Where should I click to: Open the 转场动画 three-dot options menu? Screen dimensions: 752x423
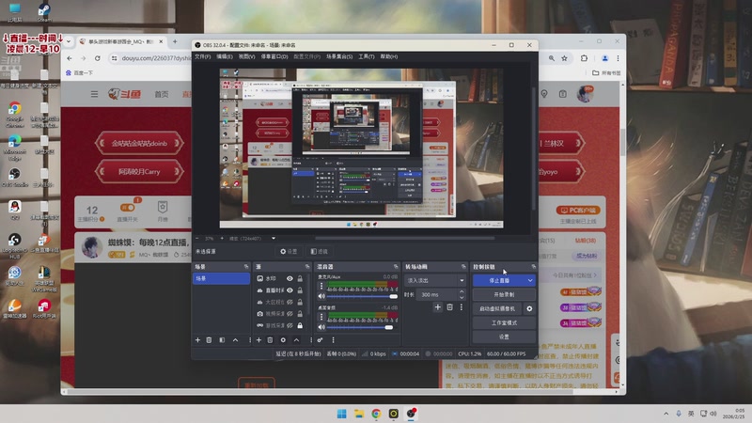pyautogui.click(x=462, y=307)
